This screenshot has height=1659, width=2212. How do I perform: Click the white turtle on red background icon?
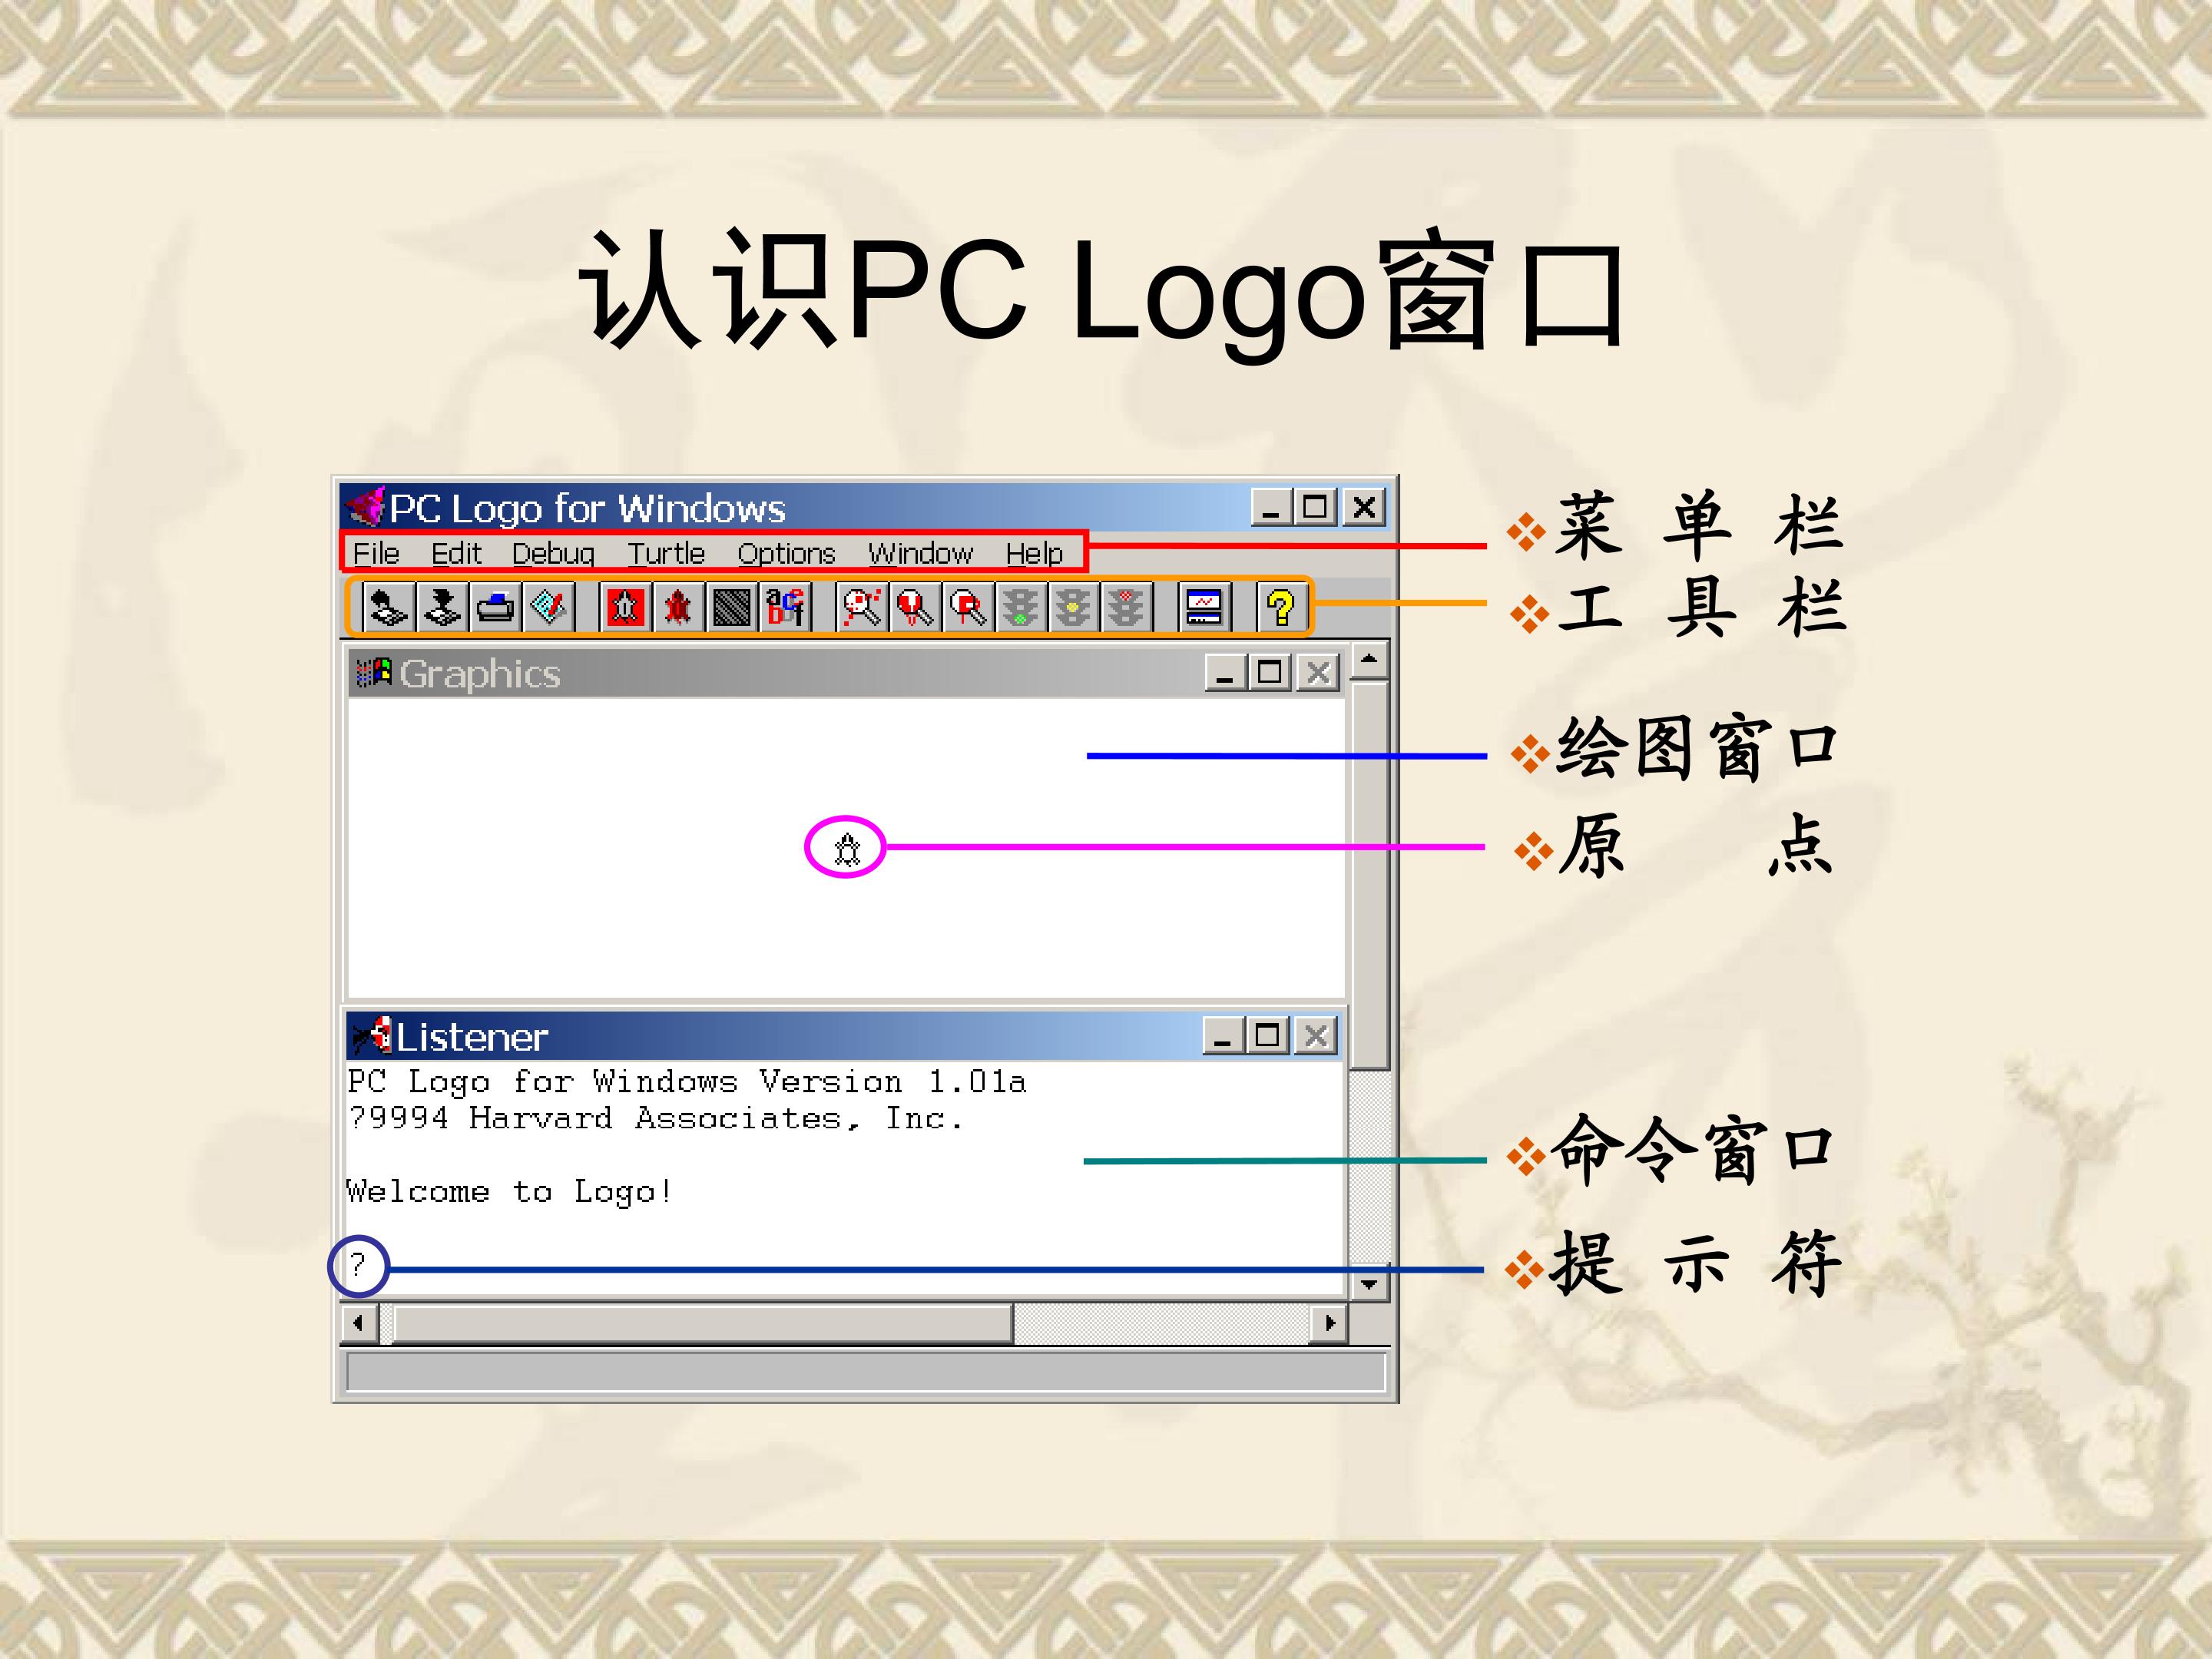coord(625,607)
